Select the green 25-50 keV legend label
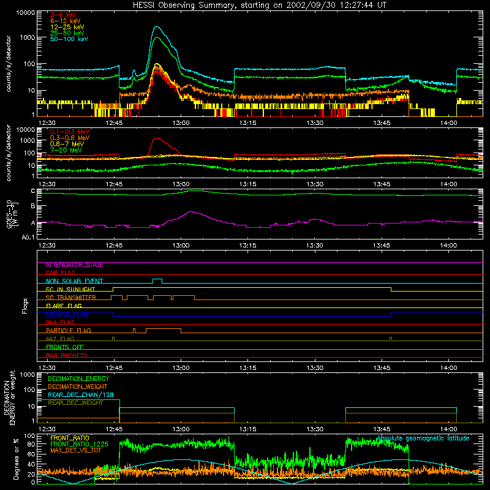This screenshot has height=490, width=490. coord(67,33)
